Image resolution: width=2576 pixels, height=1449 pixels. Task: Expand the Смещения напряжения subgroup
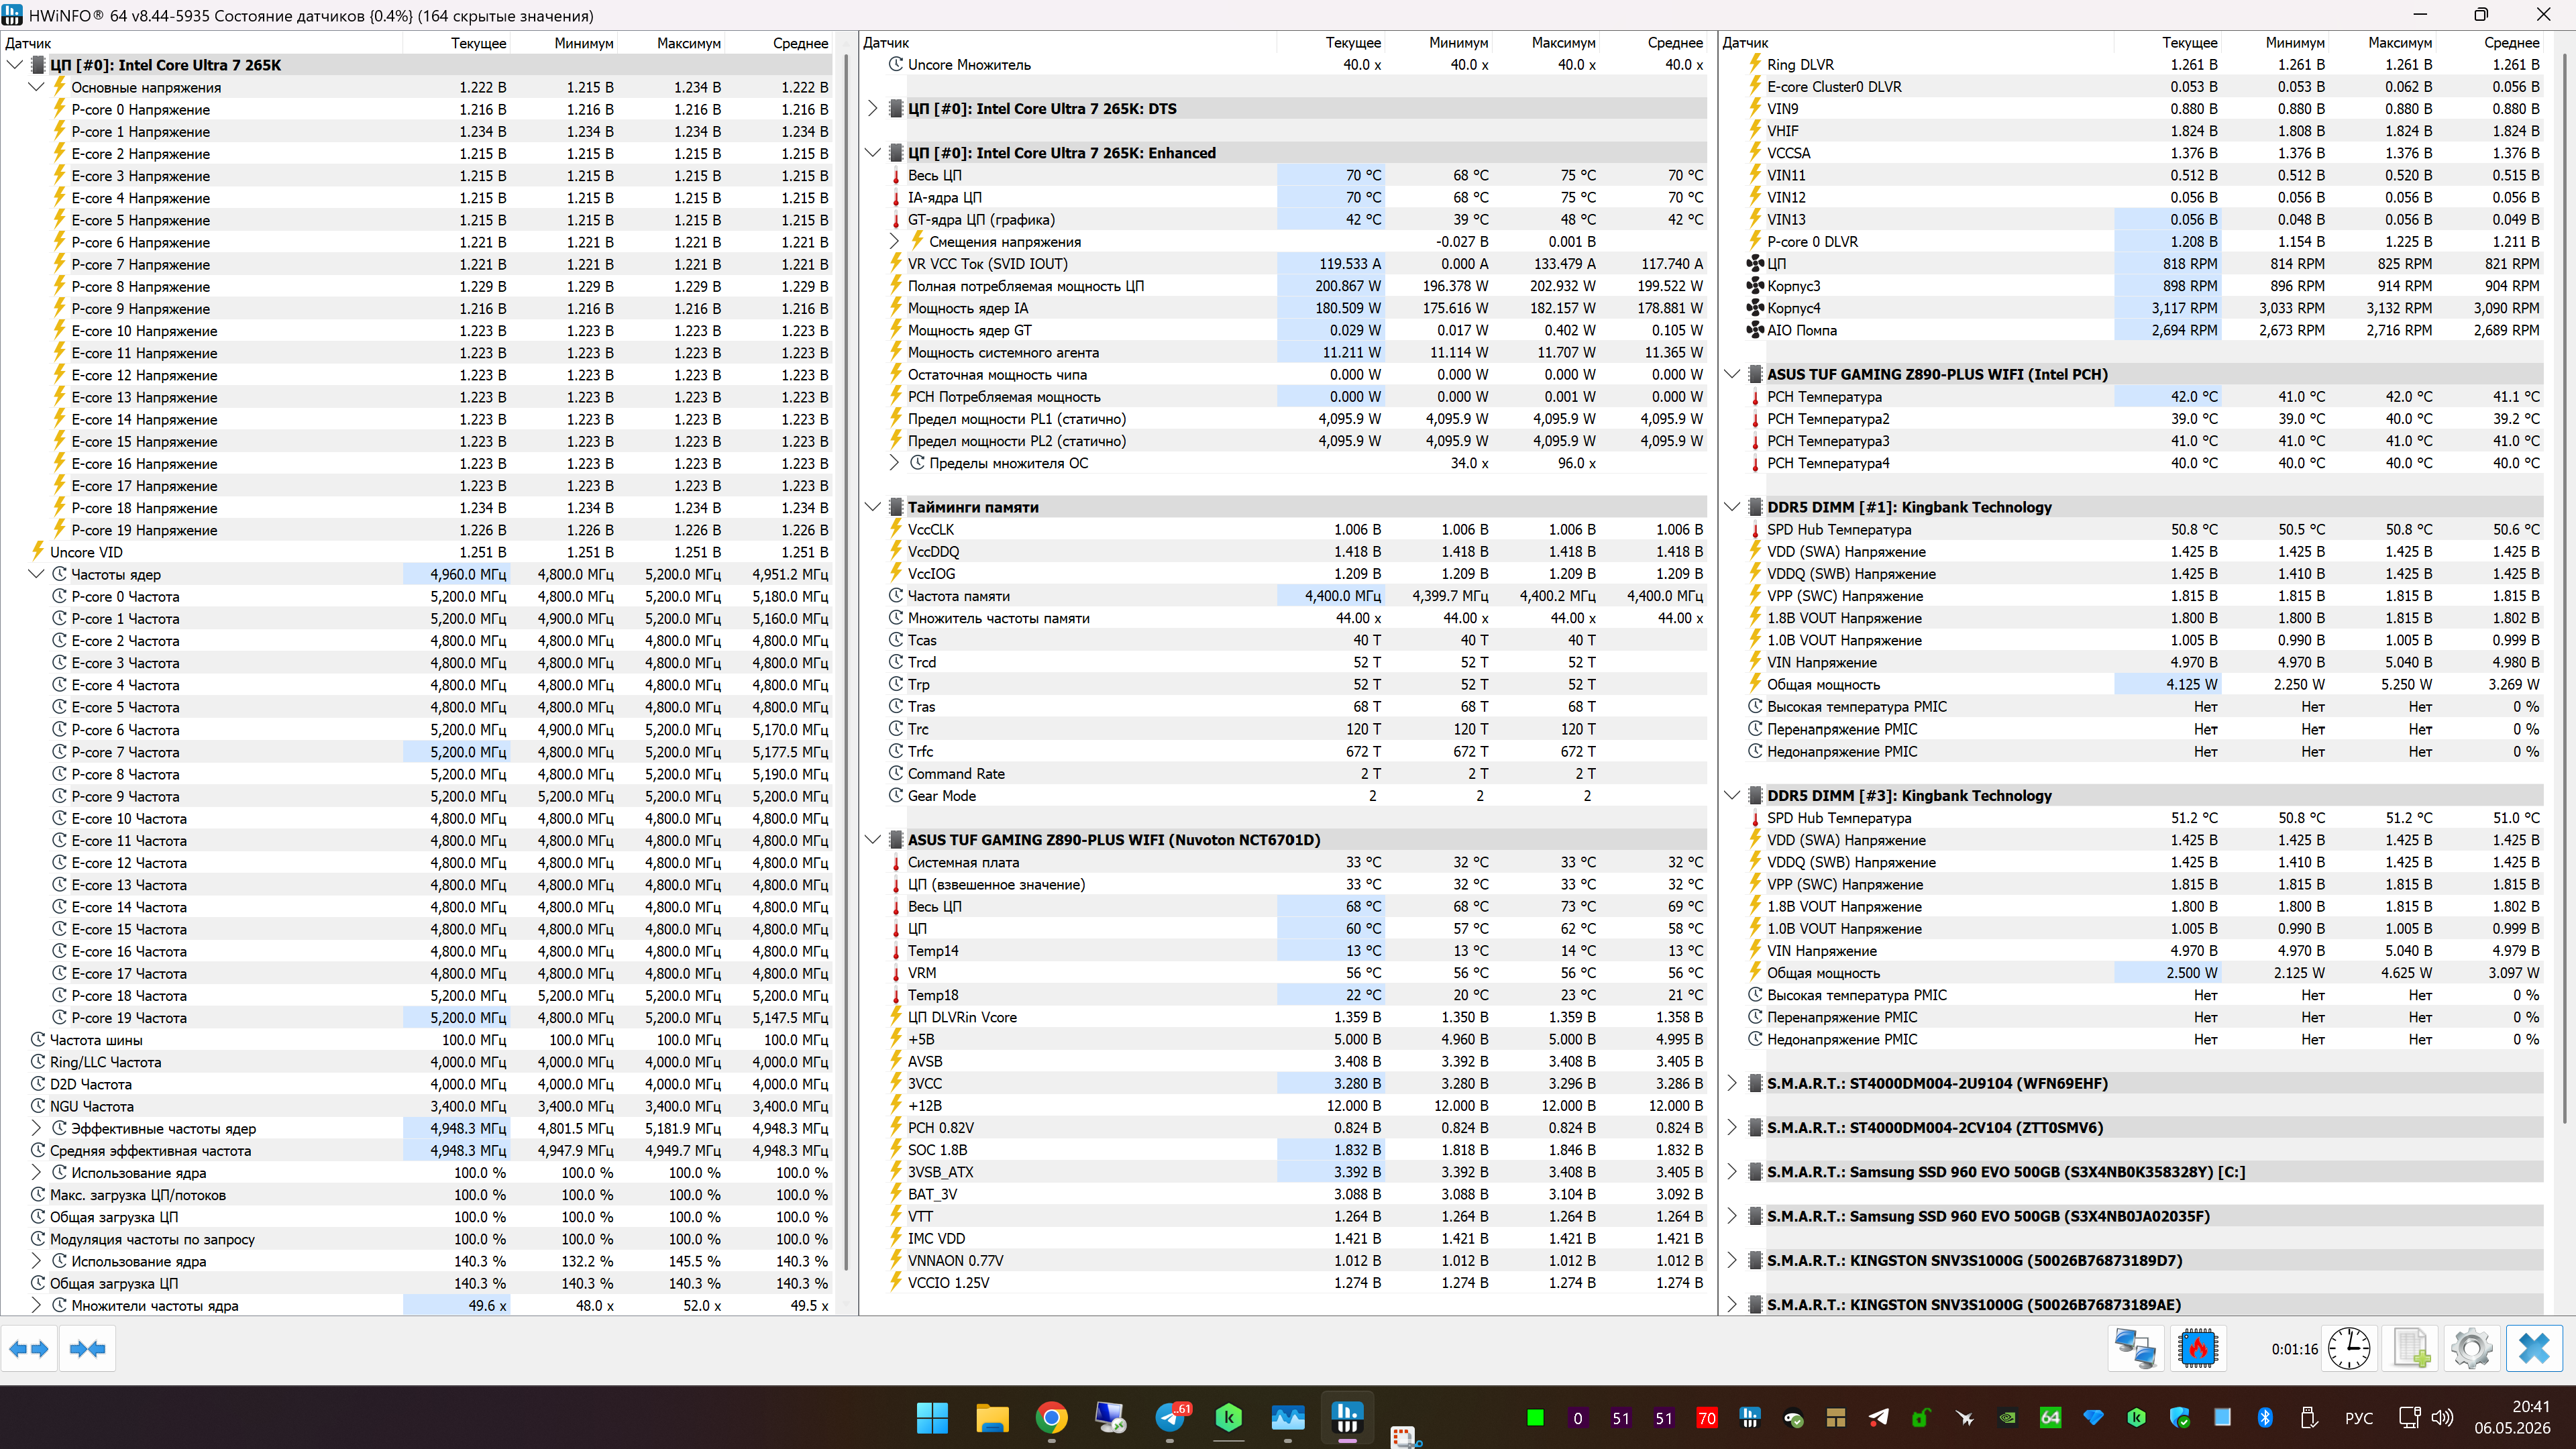click(x=894, y=241)
